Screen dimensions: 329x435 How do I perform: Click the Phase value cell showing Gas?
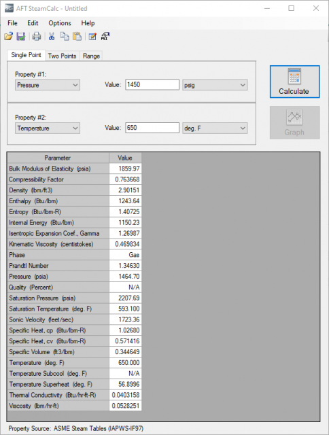pos(125,255)
